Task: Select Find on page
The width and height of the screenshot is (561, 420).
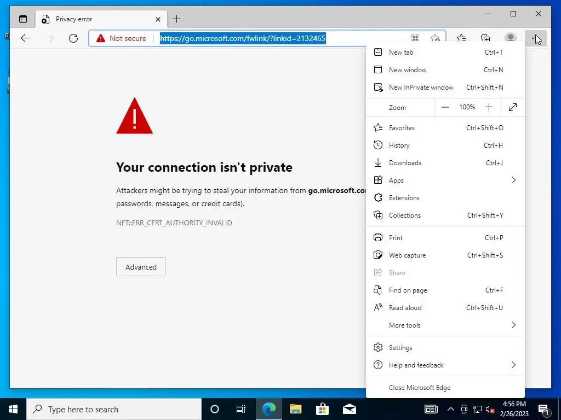Action: [x=445, y=290]
